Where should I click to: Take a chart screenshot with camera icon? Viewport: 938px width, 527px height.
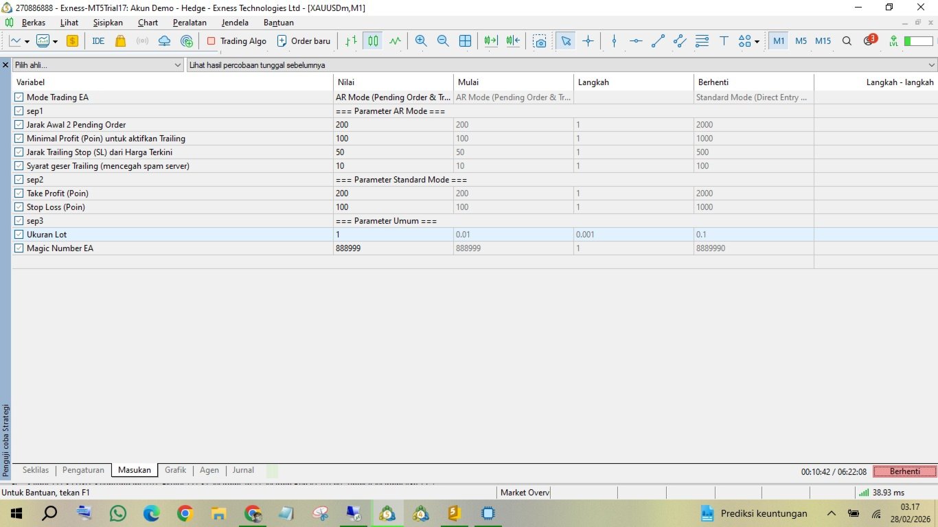coord(540,41)
